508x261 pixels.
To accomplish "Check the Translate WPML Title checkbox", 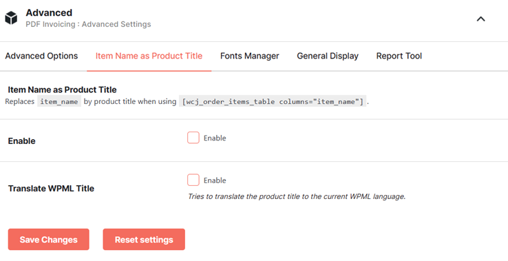I will click(x=193, y=180).
